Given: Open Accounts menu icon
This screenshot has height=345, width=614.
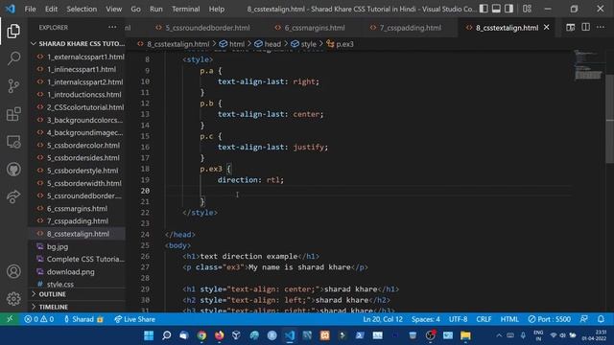Looking at the screenshot, I should pos(13,271).
